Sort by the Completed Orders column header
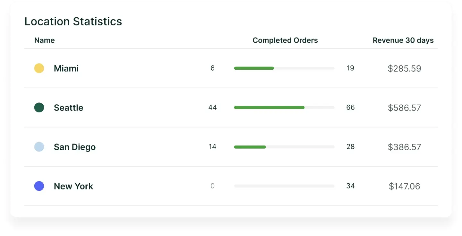462x236 pixels. 285,40
